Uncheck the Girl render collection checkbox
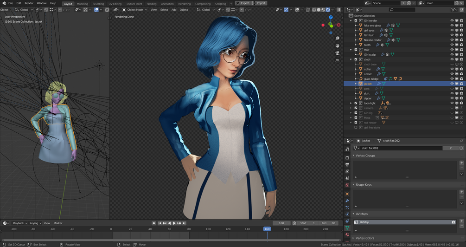 pyautogui.click(x=356, y=20)
